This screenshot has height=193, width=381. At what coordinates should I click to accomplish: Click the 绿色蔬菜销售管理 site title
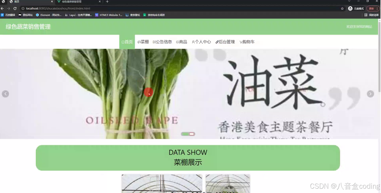tap(28, 27)
